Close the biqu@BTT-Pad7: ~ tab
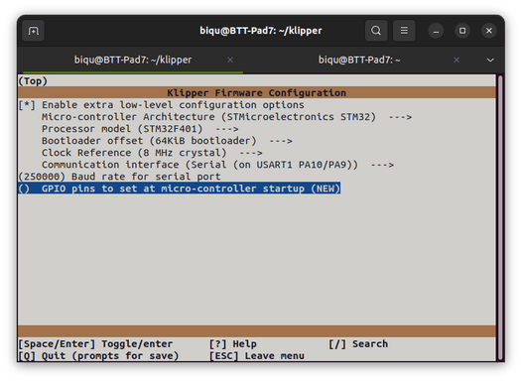Screen dimensions: 521x381 (x=456, y=60)
